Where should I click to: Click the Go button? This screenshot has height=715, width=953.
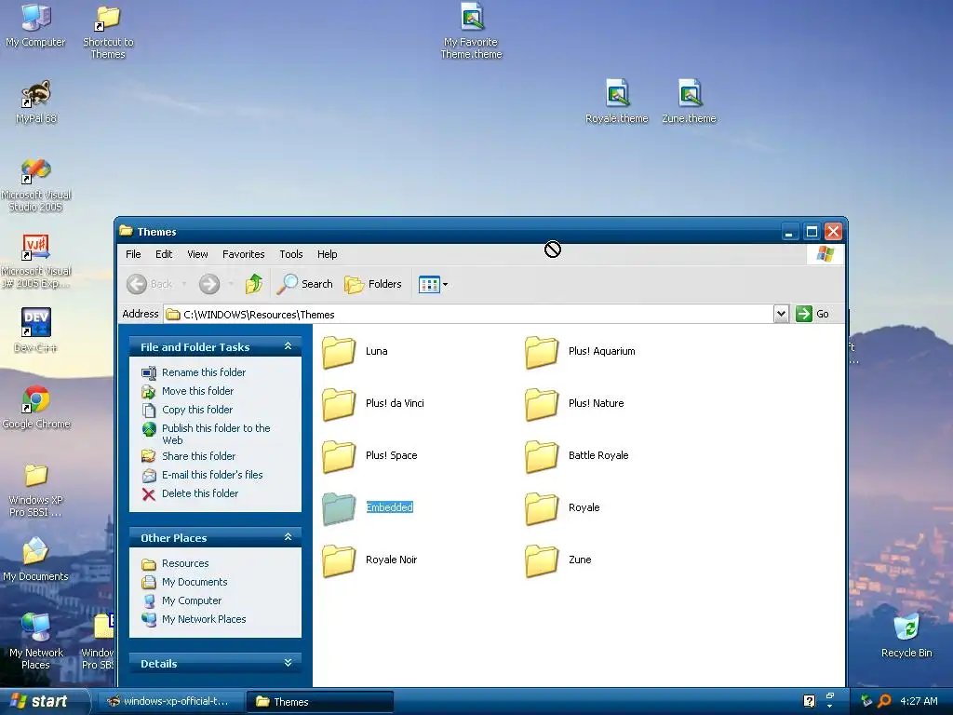pyautogui.click(x=813, y=314)
